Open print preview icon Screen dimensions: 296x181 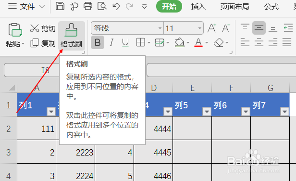coord(102,6)
